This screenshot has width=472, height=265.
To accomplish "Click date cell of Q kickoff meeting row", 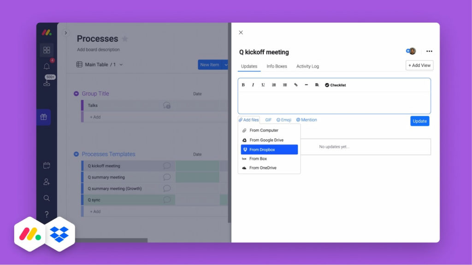I will coord(197,165).
